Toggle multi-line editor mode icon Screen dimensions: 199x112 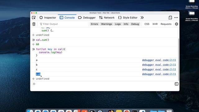pyautogui.click(x=176, y=84)
